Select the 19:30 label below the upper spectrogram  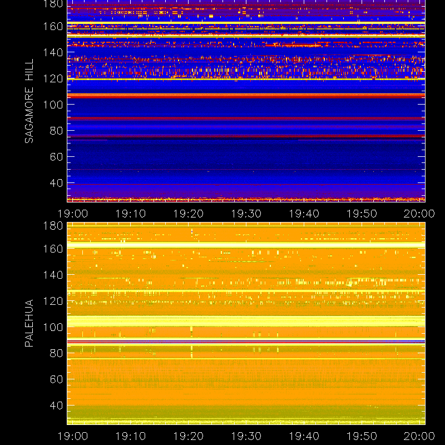(x=246, y=214)
